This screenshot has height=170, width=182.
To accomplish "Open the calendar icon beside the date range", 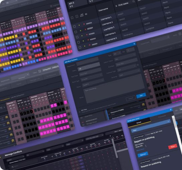I will [40, 71].
